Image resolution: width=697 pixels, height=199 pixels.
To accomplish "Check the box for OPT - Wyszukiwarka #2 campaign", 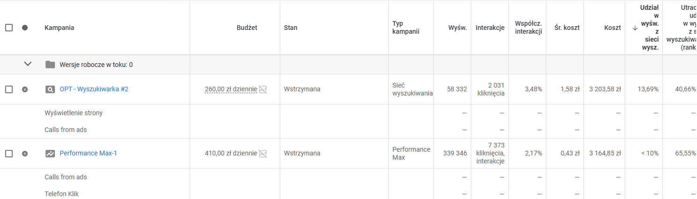I will (9, 89).
